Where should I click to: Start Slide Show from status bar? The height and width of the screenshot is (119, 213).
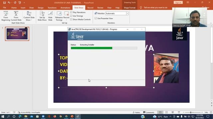coord(179,112)
